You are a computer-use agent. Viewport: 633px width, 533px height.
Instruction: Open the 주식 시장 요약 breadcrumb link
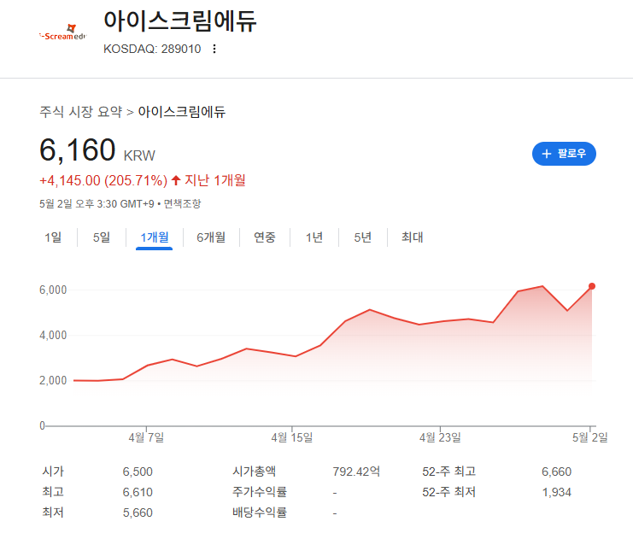tap(81, 112)
